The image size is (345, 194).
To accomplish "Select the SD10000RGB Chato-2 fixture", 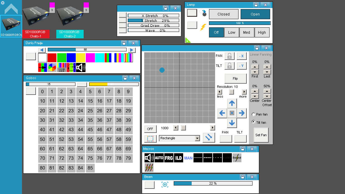I will pyautogui.click(x=70, y=34).
